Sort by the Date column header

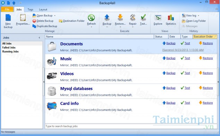coord(175,37)
